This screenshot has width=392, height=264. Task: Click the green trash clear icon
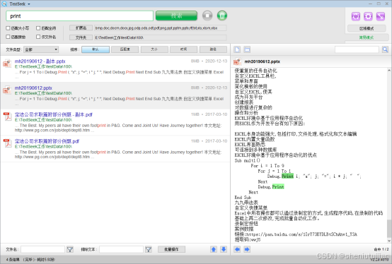[222, 16]
